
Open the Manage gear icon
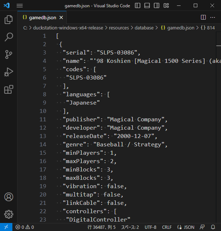pos(9,214)
